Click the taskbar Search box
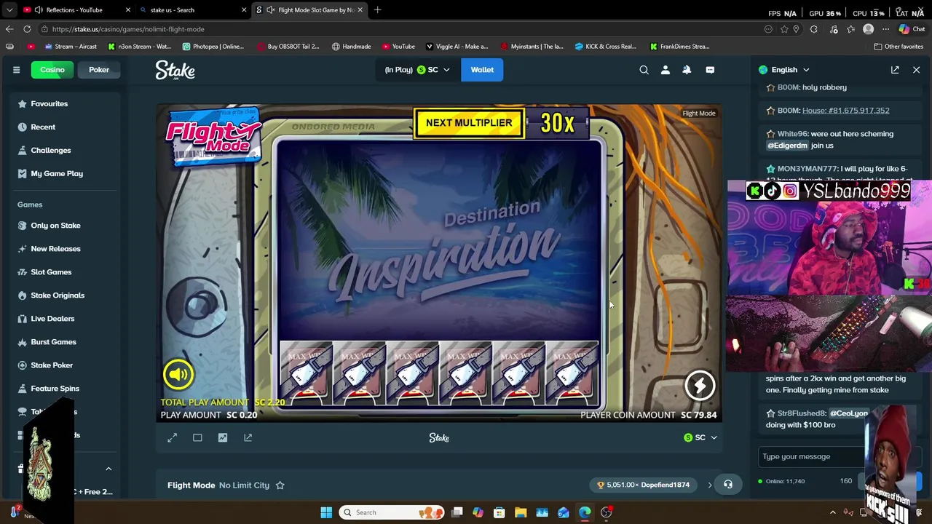 392,512
